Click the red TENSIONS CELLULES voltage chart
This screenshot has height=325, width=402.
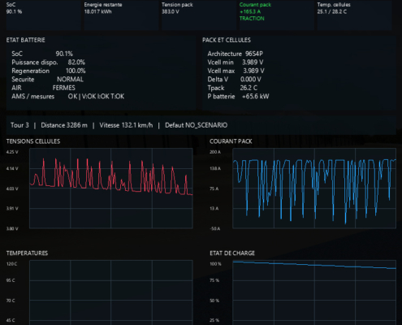111,188
